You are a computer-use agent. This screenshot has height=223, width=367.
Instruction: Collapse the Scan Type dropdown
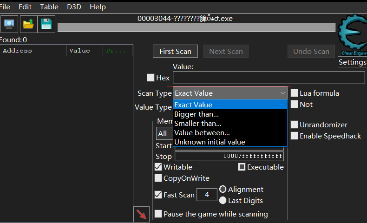coord(230,93)
